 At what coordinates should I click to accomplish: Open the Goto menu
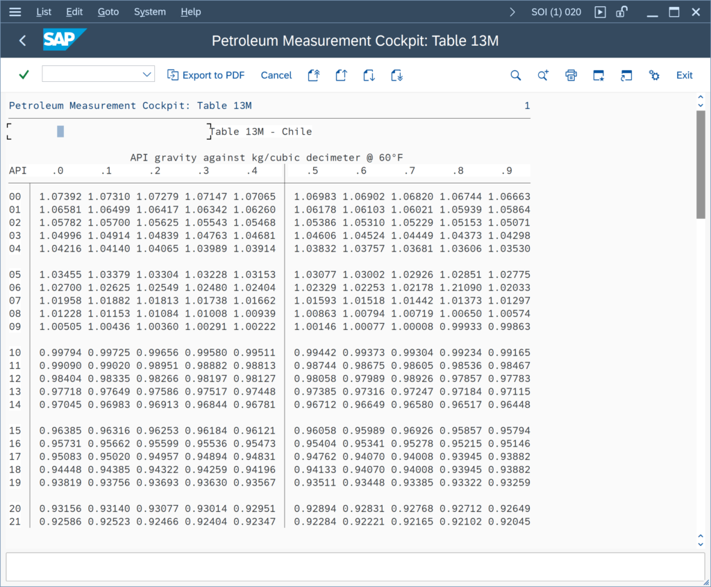tap(108, 12)
